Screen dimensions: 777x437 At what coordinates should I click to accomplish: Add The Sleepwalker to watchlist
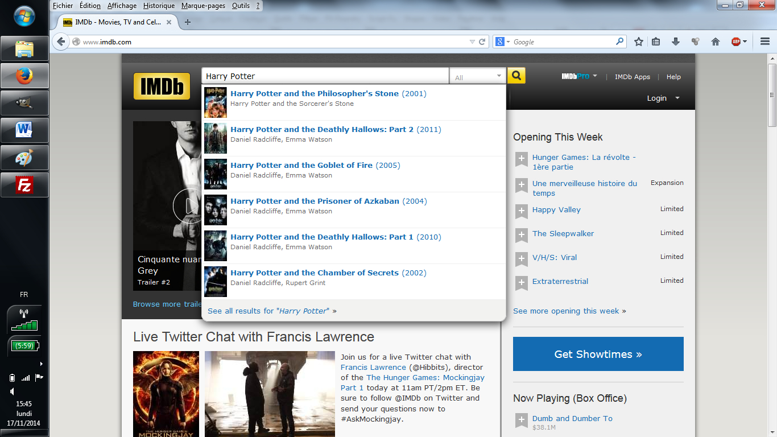[x=522, y=234]
